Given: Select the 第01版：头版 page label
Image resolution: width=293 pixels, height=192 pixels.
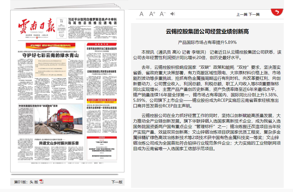Looking at the screenshot, I should [x=26, y=182].
